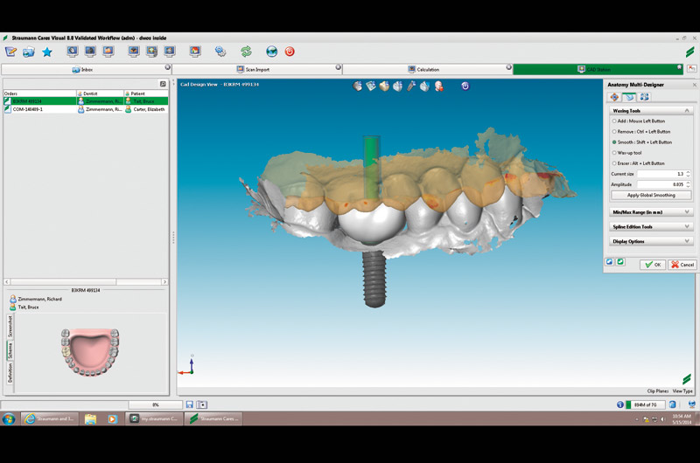Open the View Type option
This screenshot has height=463, width=700.
point(682,390)
